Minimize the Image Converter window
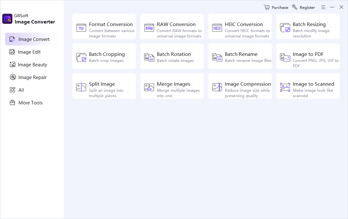The height and width of the screenshot is (219, 348). (332, 7)
